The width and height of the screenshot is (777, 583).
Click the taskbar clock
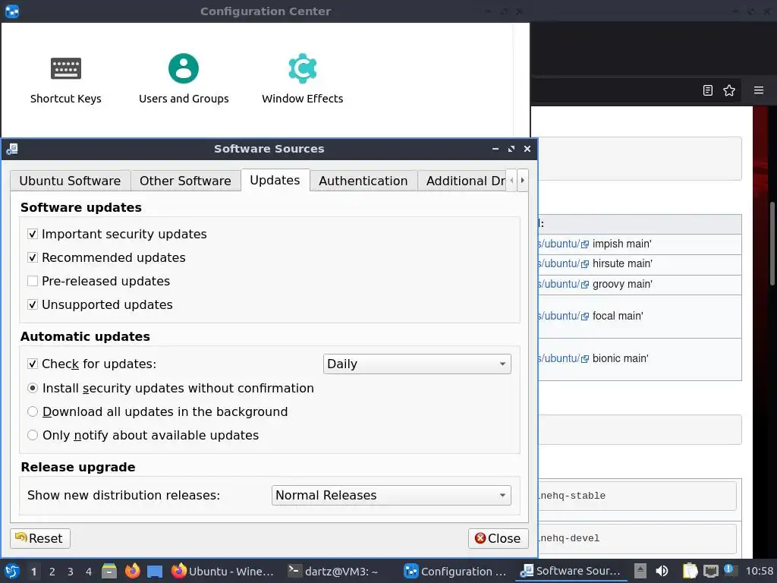(759, 571)
